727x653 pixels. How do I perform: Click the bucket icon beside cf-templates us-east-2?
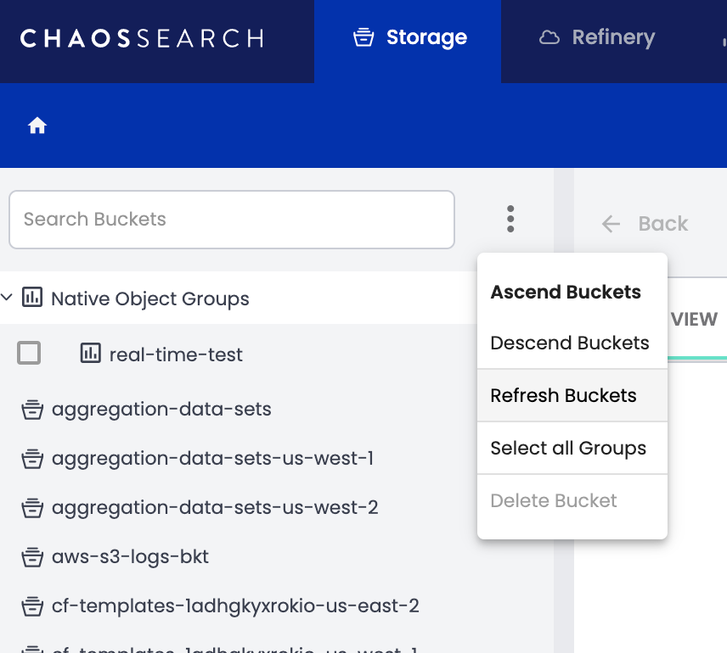[32, 606]
